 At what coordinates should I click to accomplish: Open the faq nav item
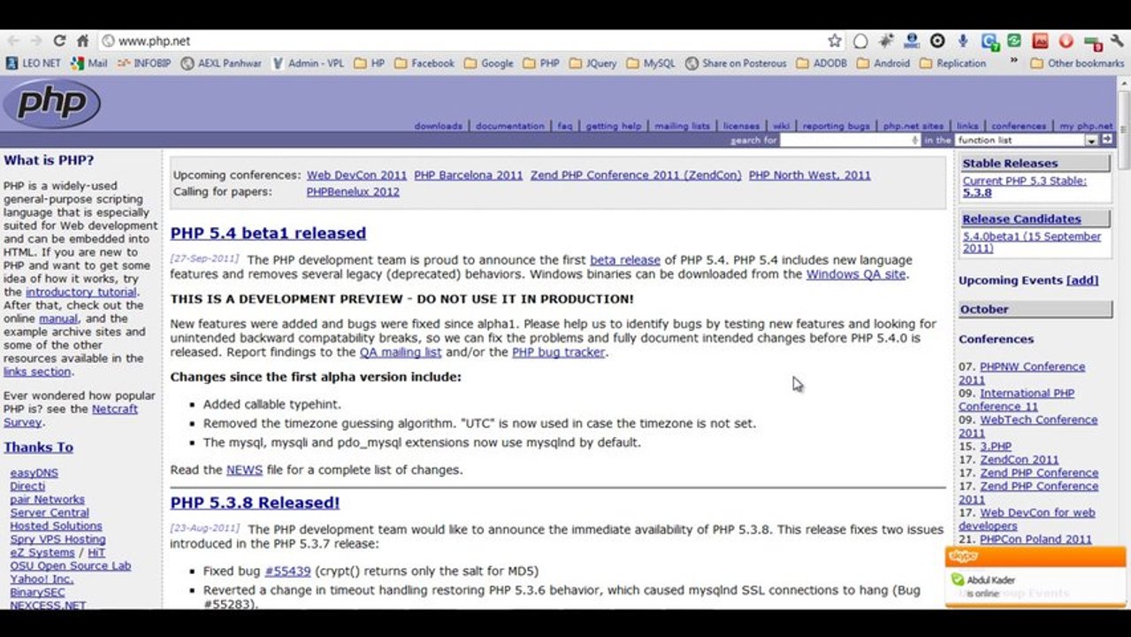pyautogui.click(x=565, y=127)
